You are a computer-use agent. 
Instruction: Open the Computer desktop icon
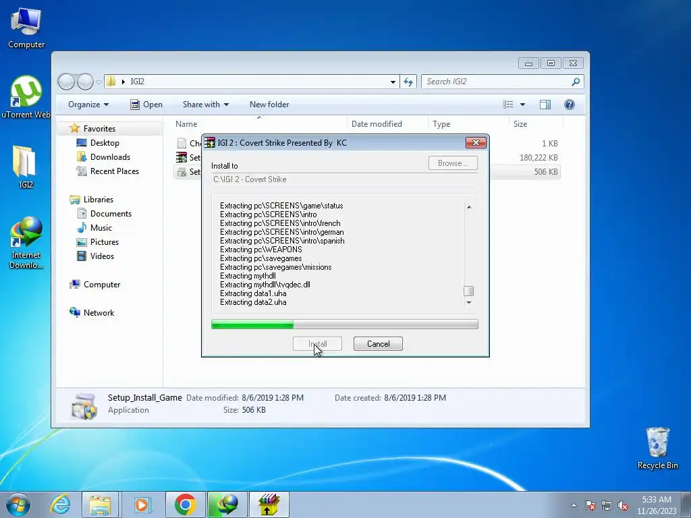26,28
